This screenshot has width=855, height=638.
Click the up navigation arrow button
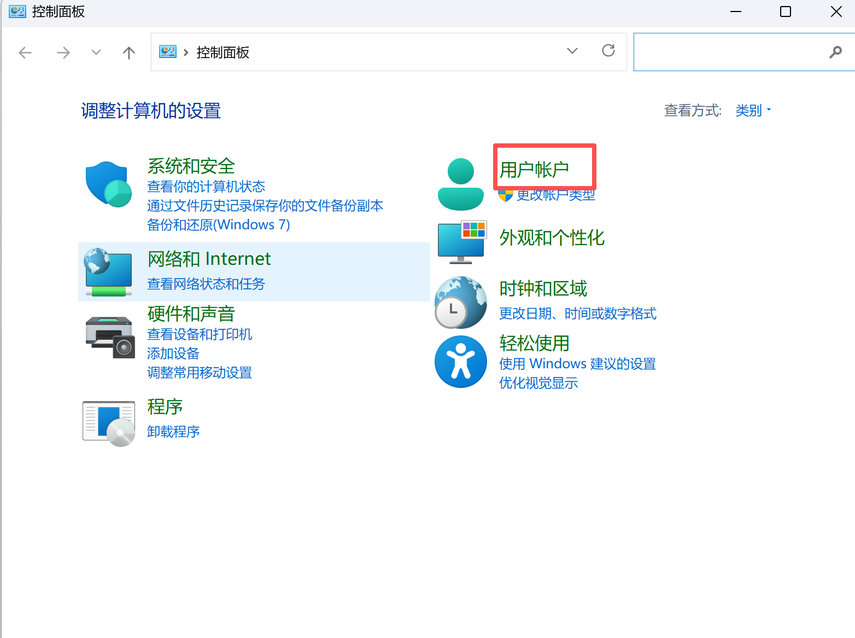pyautogui.click(x=128, y=53)
